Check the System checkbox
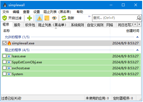 click(x=4, y=74)
